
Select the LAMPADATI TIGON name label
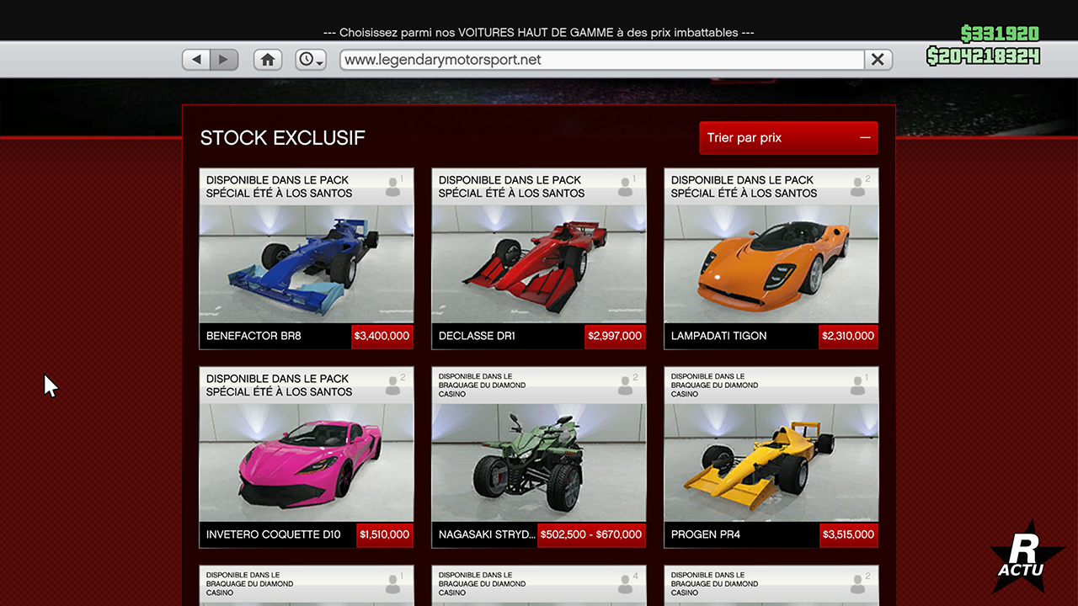pos(718,336)
